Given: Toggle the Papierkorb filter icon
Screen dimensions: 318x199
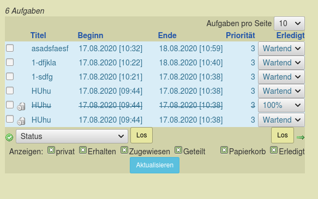Looking at the screenshot, I should (224, 150).
